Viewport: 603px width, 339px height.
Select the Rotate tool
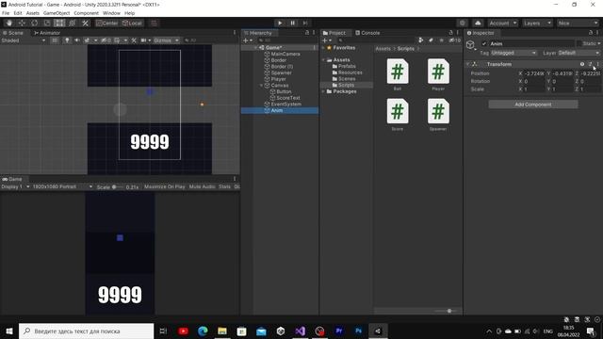[x=35, y=23]
